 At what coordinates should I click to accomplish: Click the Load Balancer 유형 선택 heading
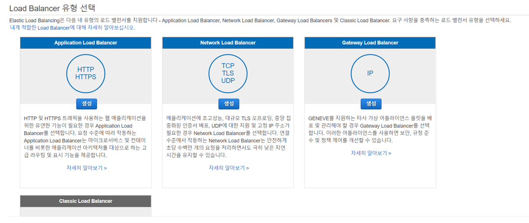[x=52, y=8]
